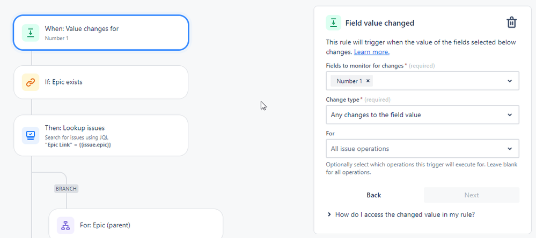Open the Change type dropdown
The width and height of the screenshot is (536, 238).
[422, 115]
